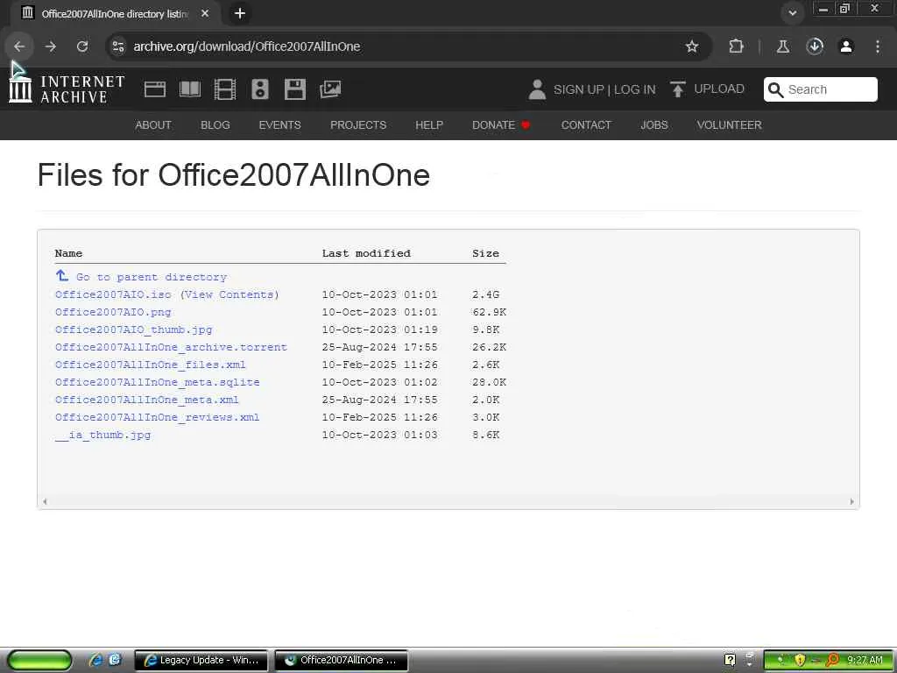Go back with the browser back arrow

(x=19, y=46)
